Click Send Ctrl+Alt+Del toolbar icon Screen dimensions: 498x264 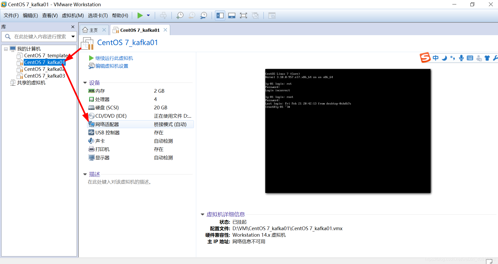pos(163,16)
